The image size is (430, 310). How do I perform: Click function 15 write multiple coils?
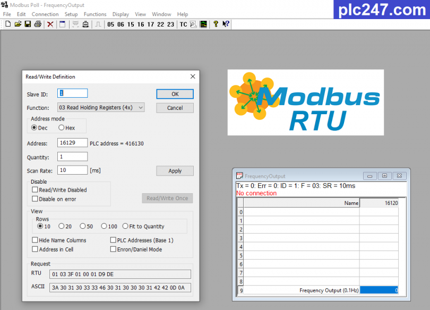(131, 24)
